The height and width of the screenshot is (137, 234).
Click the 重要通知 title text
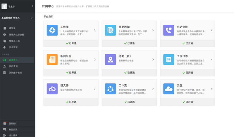(124, 27)
